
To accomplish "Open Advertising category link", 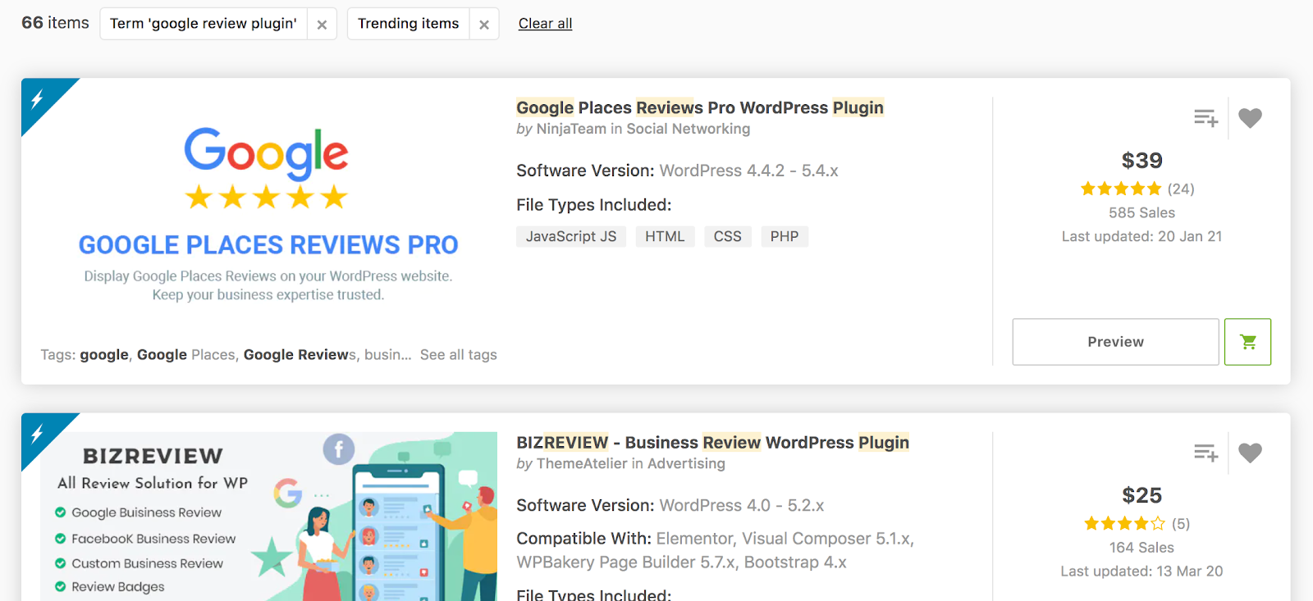I will (686, 463).
